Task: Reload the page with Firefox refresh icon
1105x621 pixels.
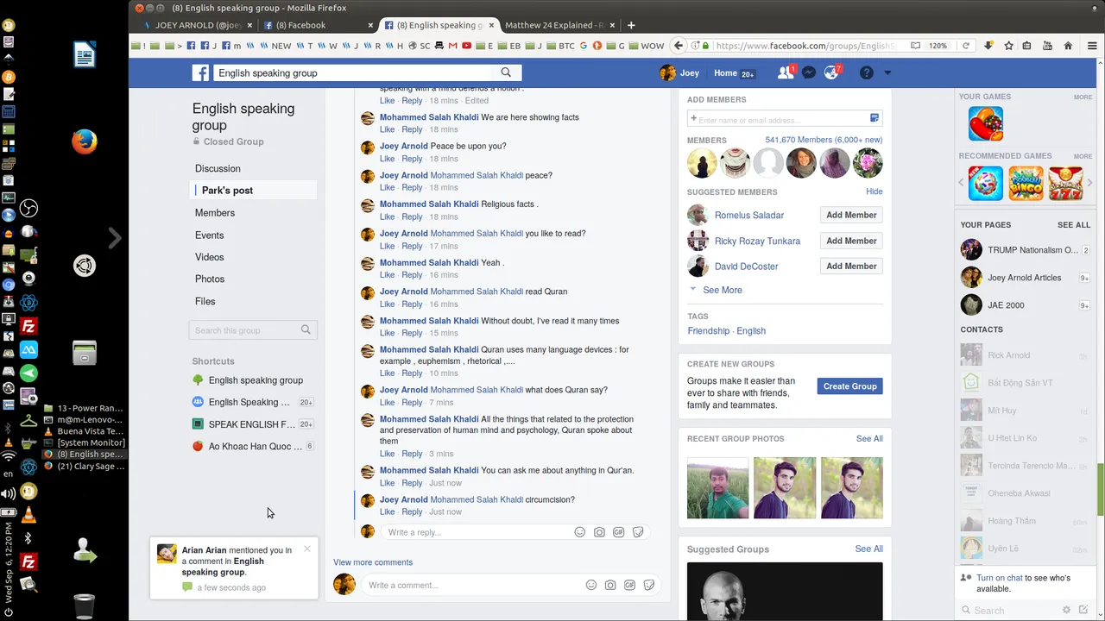Action: point(966,46)
